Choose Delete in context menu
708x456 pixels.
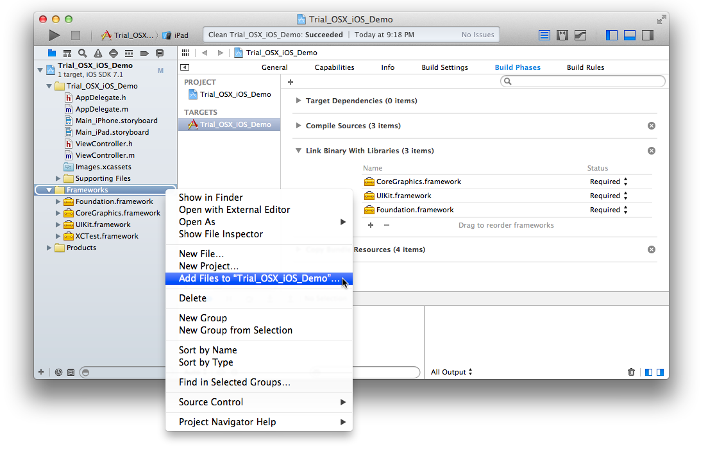[x=259, y=298]
